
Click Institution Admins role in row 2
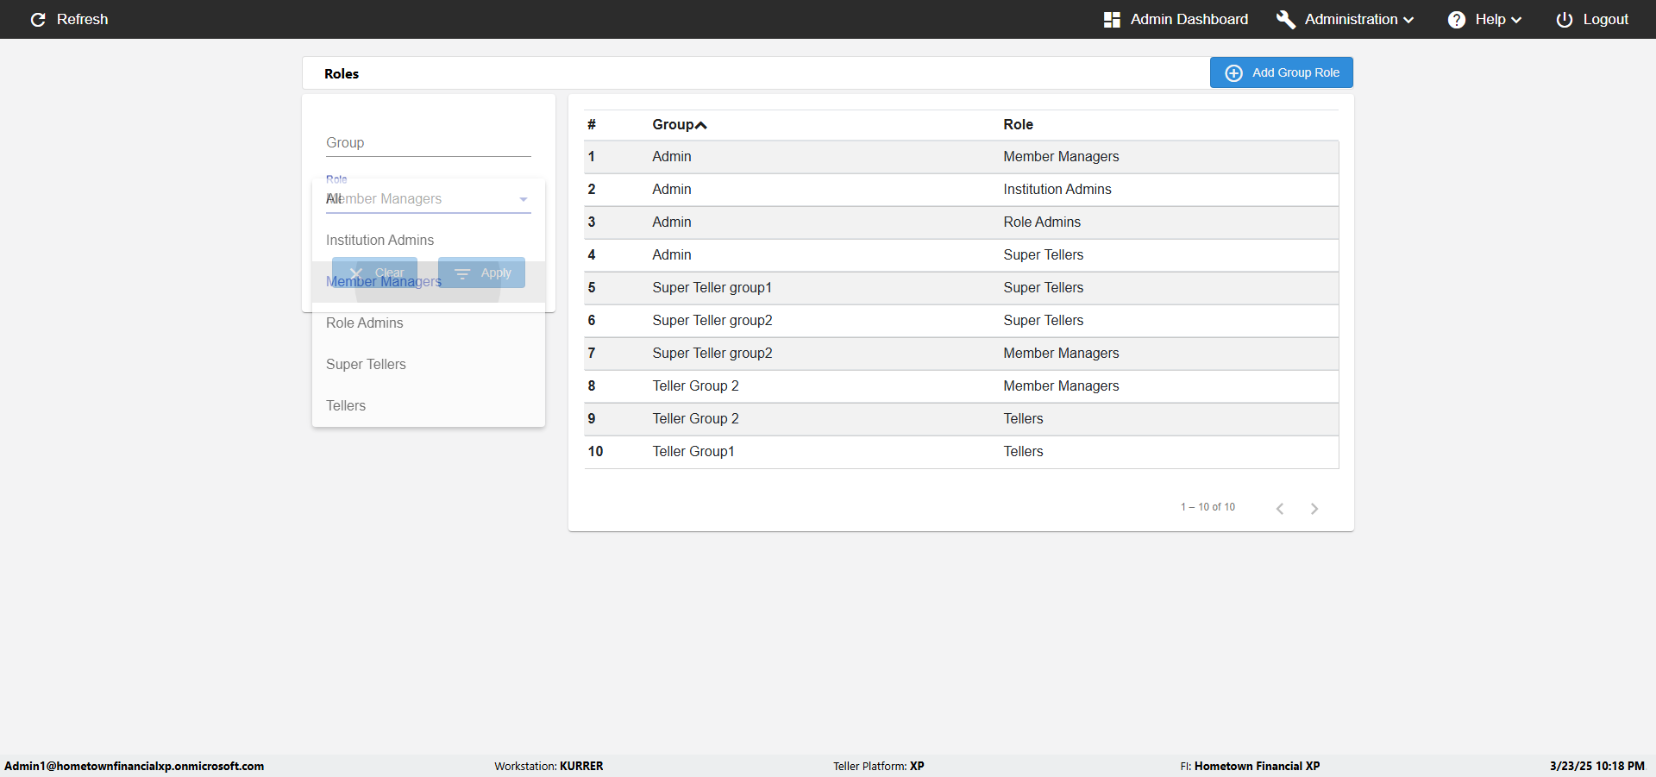coord(1057,189)
